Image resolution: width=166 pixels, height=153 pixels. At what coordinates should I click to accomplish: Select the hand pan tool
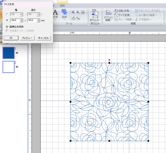pyautogui.click(x=73, y=18)
